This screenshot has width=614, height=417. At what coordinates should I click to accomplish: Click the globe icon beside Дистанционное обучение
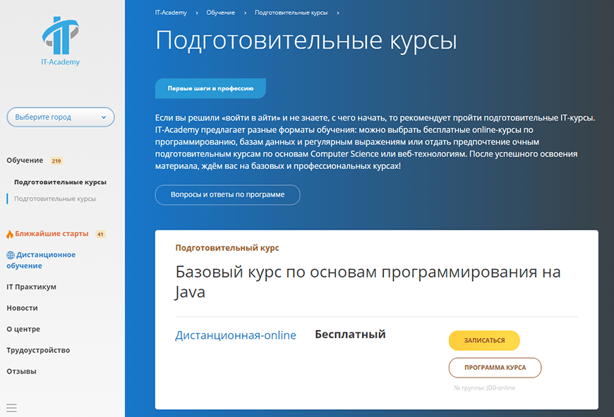point(10,255)
